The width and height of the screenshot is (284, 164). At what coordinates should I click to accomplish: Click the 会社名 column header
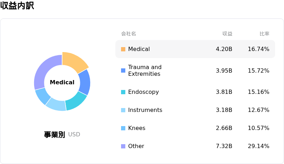129,34
